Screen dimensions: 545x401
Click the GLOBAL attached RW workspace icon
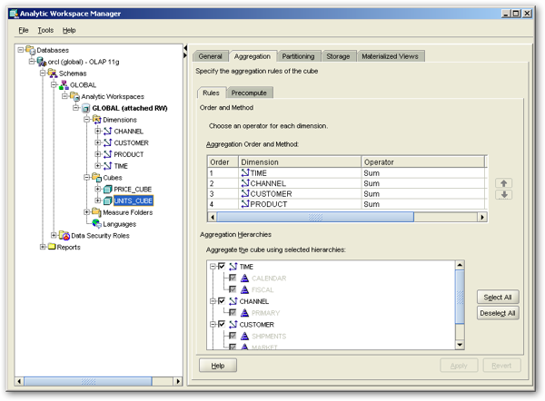tap(86, 108)
